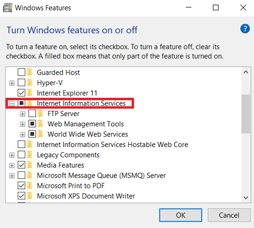Click the Guarded Host folder icon
This screenshot has width=254, height=228.
tap(30, 72)
